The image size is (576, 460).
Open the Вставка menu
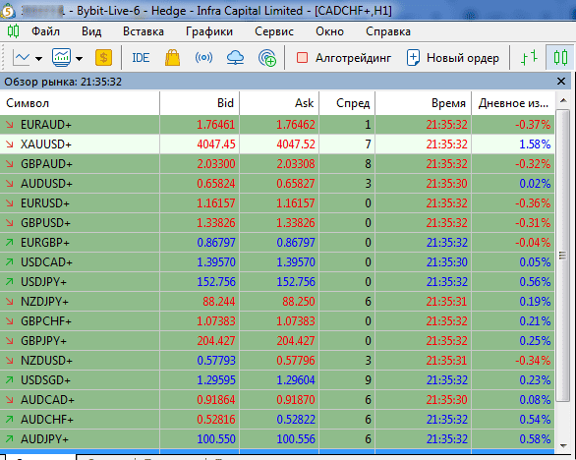click(144, 31)
